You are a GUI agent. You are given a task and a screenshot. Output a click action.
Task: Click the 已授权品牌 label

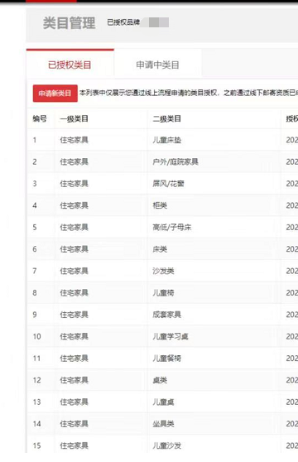tap(123, 22)
